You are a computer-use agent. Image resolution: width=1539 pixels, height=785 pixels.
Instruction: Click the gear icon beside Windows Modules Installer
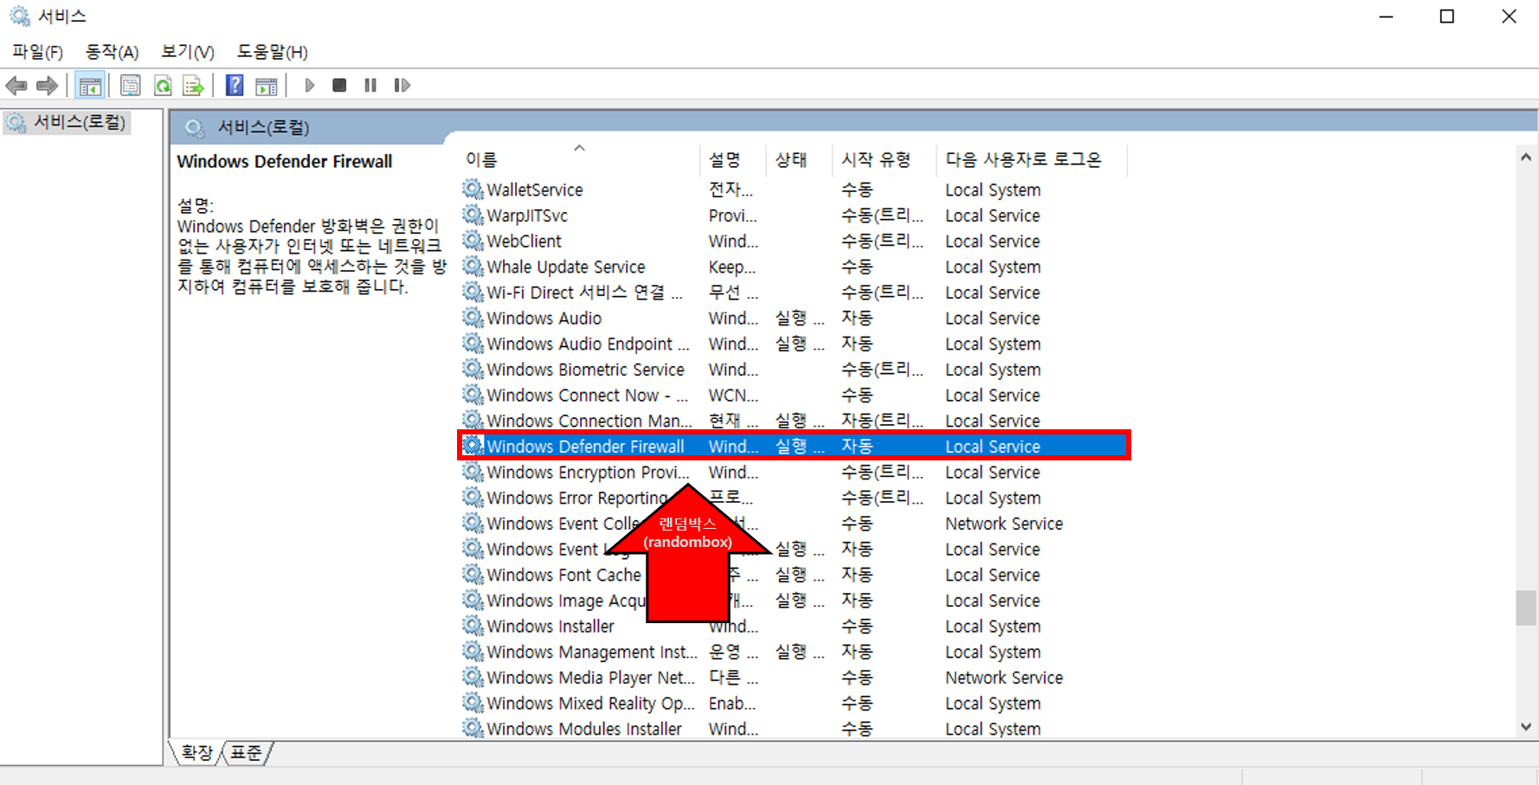tap(473, 728)
